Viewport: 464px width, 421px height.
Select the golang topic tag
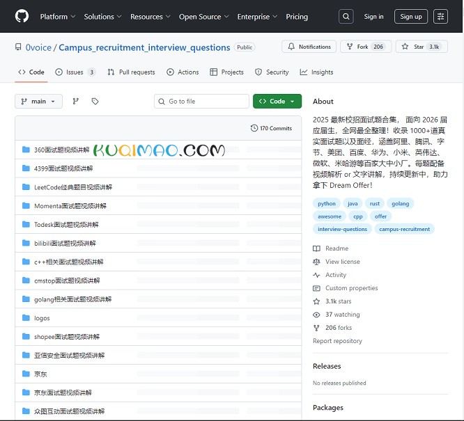[x=401, y=203]
